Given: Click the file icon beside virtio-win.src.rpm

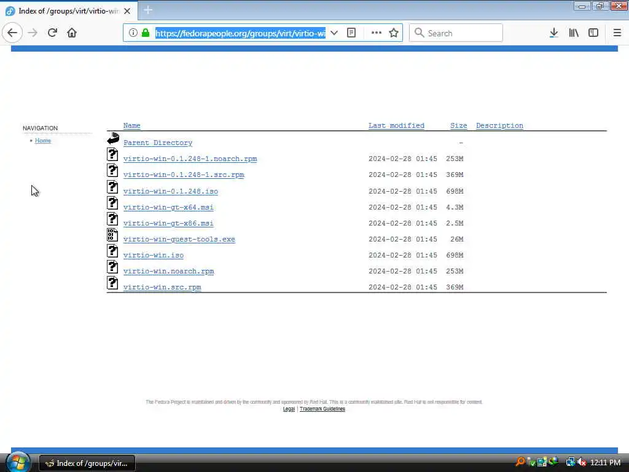Looking at the screenshot, I should click(x=112, y=283).
